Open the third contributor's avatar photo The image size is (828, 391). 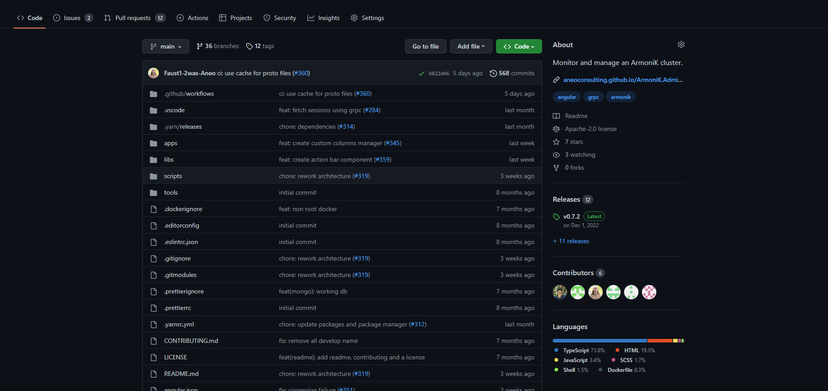click(x=596, y=292)
